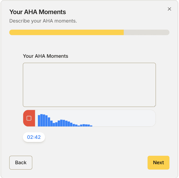Close the AHA Moments dialog
Image resolution: width=179 pixels, height=178 pixels.
point(169,9)
